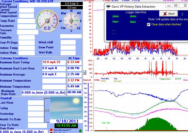188x133 pixels.
Task: Click the Rainfall Last Hour value field
Action: [36, 103]
